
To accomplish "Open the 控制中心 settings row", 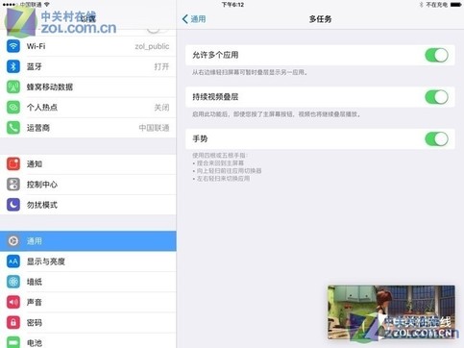I will click(88, 185).
